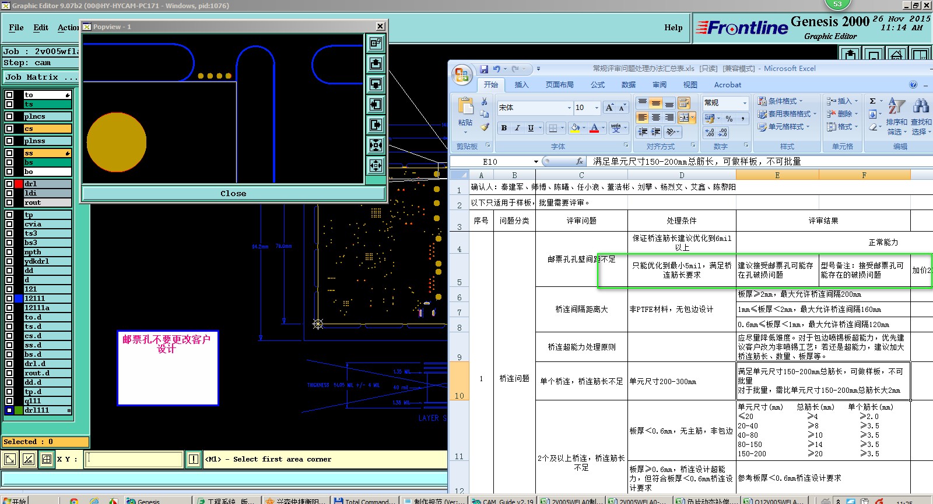Toggle the cs layer checkbox
Screen dimensions: 933x504
click(x=9, y=129)
